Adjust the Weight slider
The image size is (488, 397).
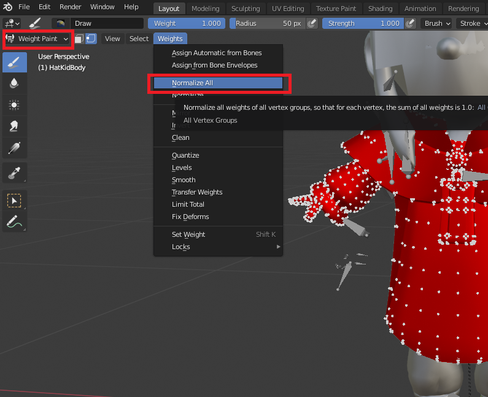tap(187, 23)
